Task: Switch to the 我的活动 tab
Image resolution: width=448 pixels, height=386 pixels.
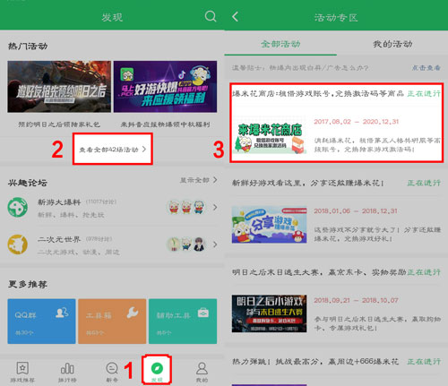Action: [x=392, y=44]
